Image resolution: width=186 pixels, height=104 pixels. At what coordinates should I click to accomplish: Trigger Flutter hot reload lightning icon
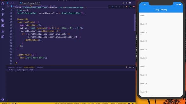(127, 7)
